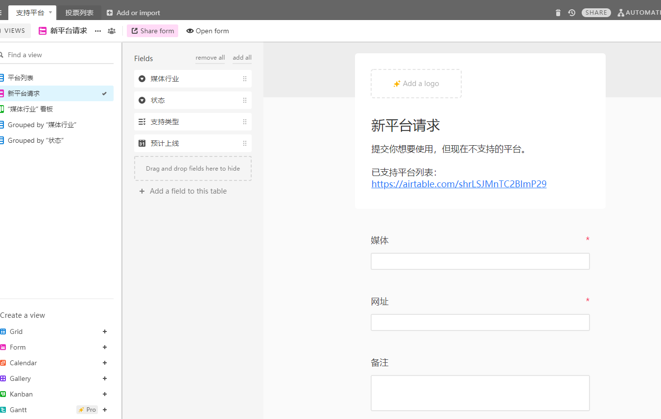661x419 pixels.
Task: Click into the 网址 input field
Action: tap(480, 323)
